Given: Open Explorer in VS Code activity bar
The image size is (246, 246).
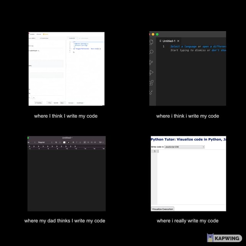Looking at the screenshot, I should point(151,42).
